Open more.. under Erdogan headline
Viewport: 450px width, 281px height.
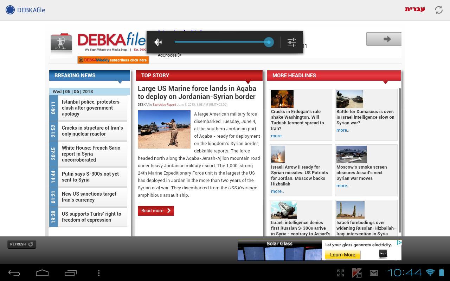click(277, 136)
